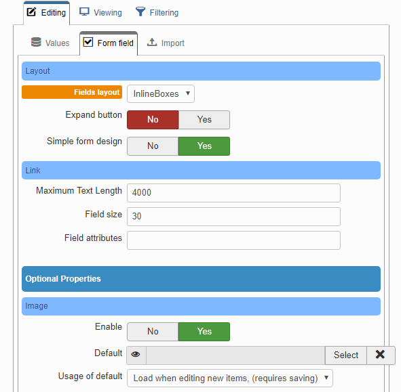Image resolution: width=401 pixels, height=392 pixels.
Task: Click the Import upload icon
Action: coord(152,42)
